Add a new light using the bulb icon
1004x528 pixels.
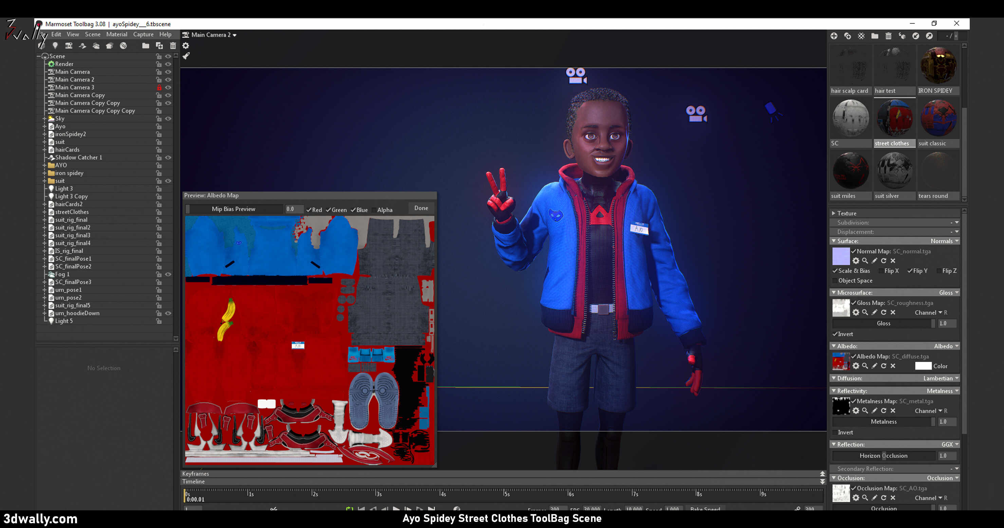point(55,45)
